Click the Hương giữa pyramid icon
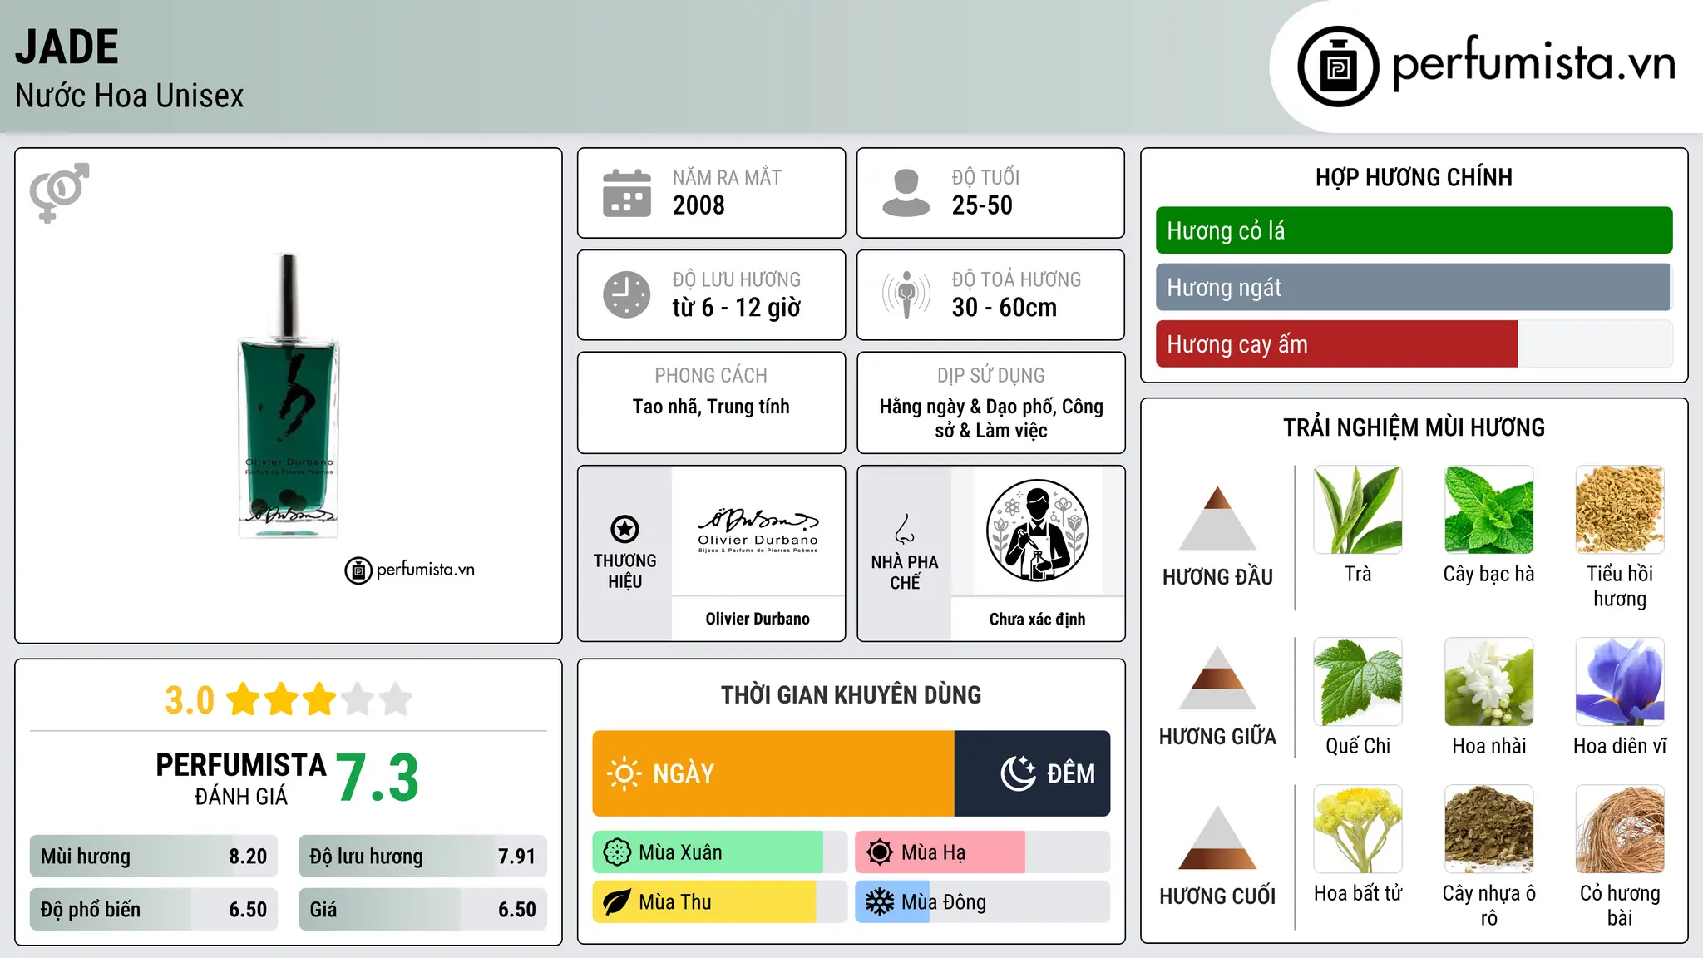The height and width of the screenshot is (958, 1703). pos(1217,678)
